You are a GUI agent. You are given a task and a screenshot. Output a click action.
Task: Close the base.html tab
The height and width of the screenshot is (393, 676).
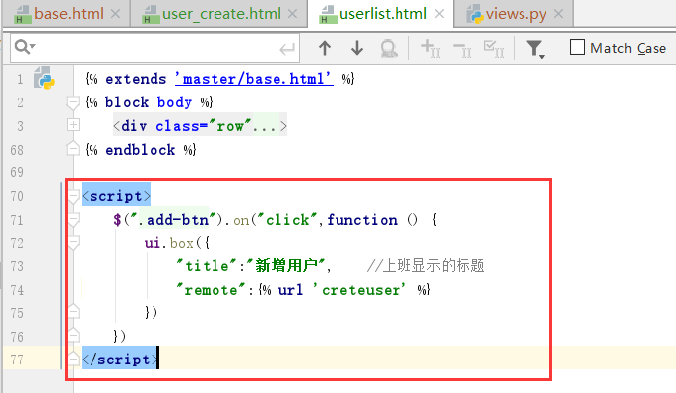coord(115,14)
